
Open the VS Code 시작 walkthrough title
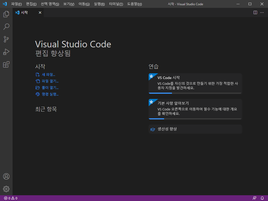tap(169, 77)
